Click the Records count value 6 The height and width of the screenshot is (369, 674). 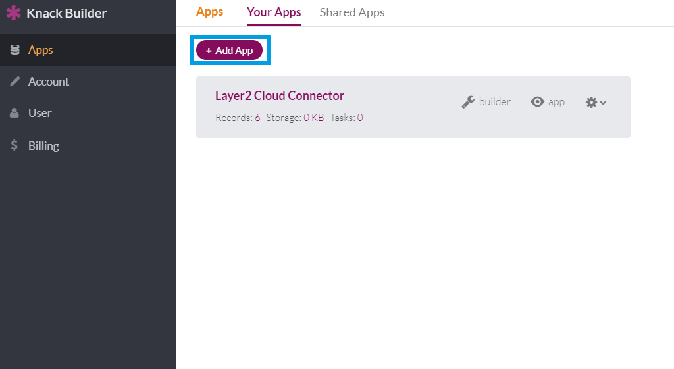pos(257,118)
